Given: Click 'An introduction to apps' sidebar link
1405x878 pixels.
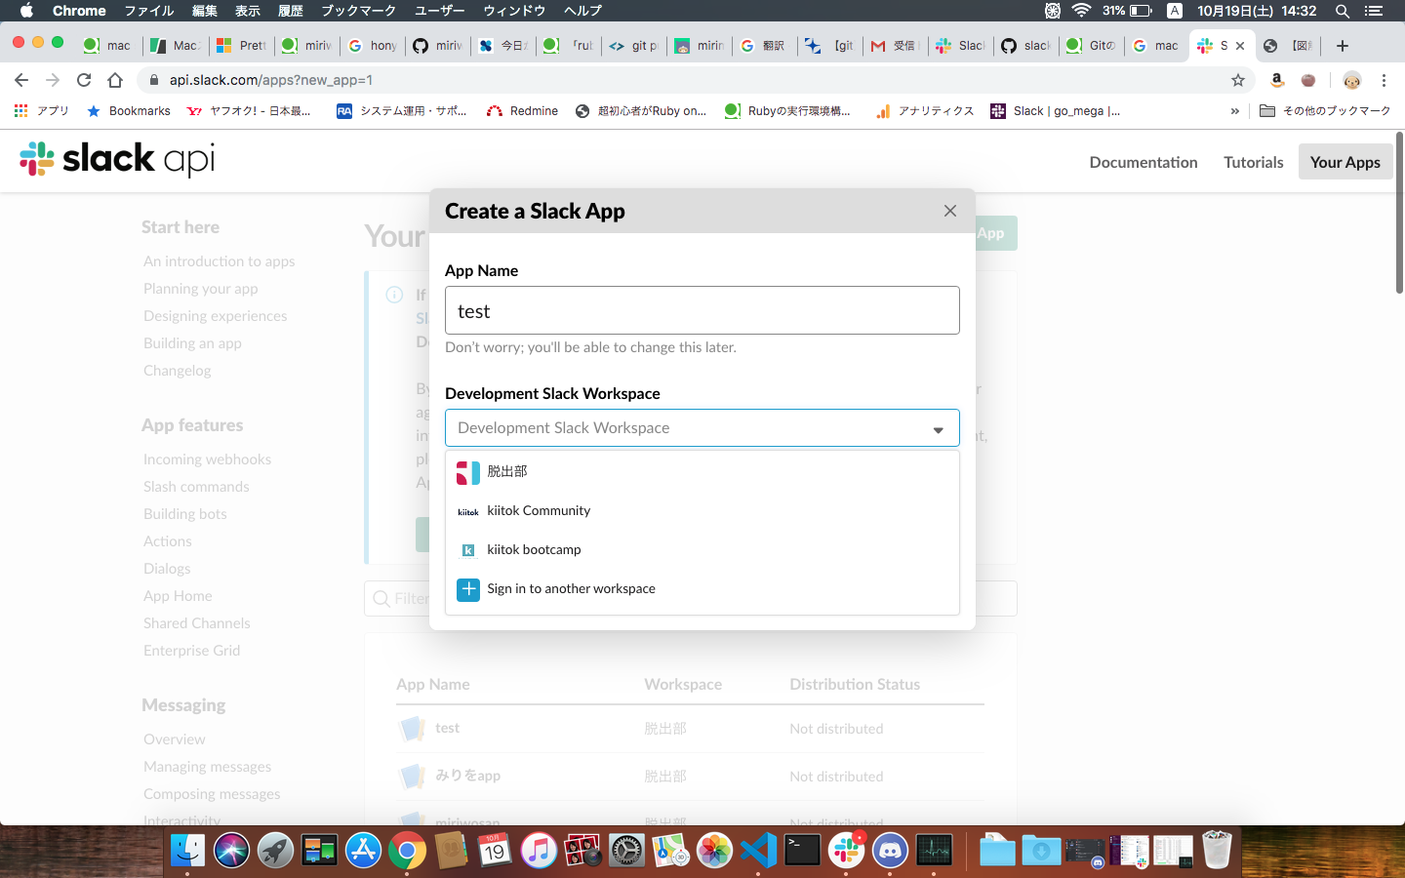Looking at the screenshot, I should (x=219, y=261).
